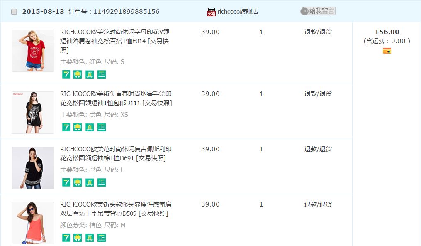
Task: Click the 主要颜色: 黑色 尺码: XS text
Action: click(x=94, y=115)
